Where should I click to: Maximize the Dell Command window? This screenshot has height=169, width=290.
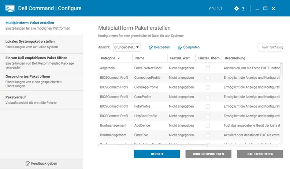[x=265, y=8]
